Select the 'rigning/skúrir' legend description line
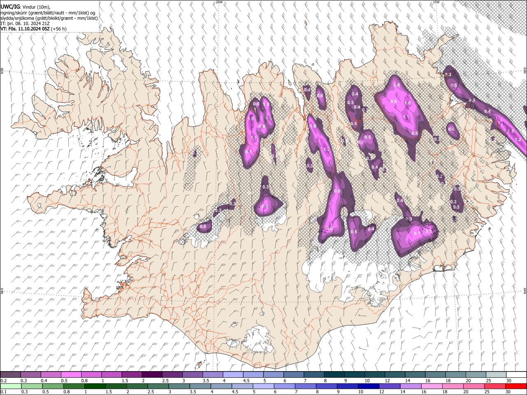Viewport: 527px width, 395px height. tap(48, 12)
